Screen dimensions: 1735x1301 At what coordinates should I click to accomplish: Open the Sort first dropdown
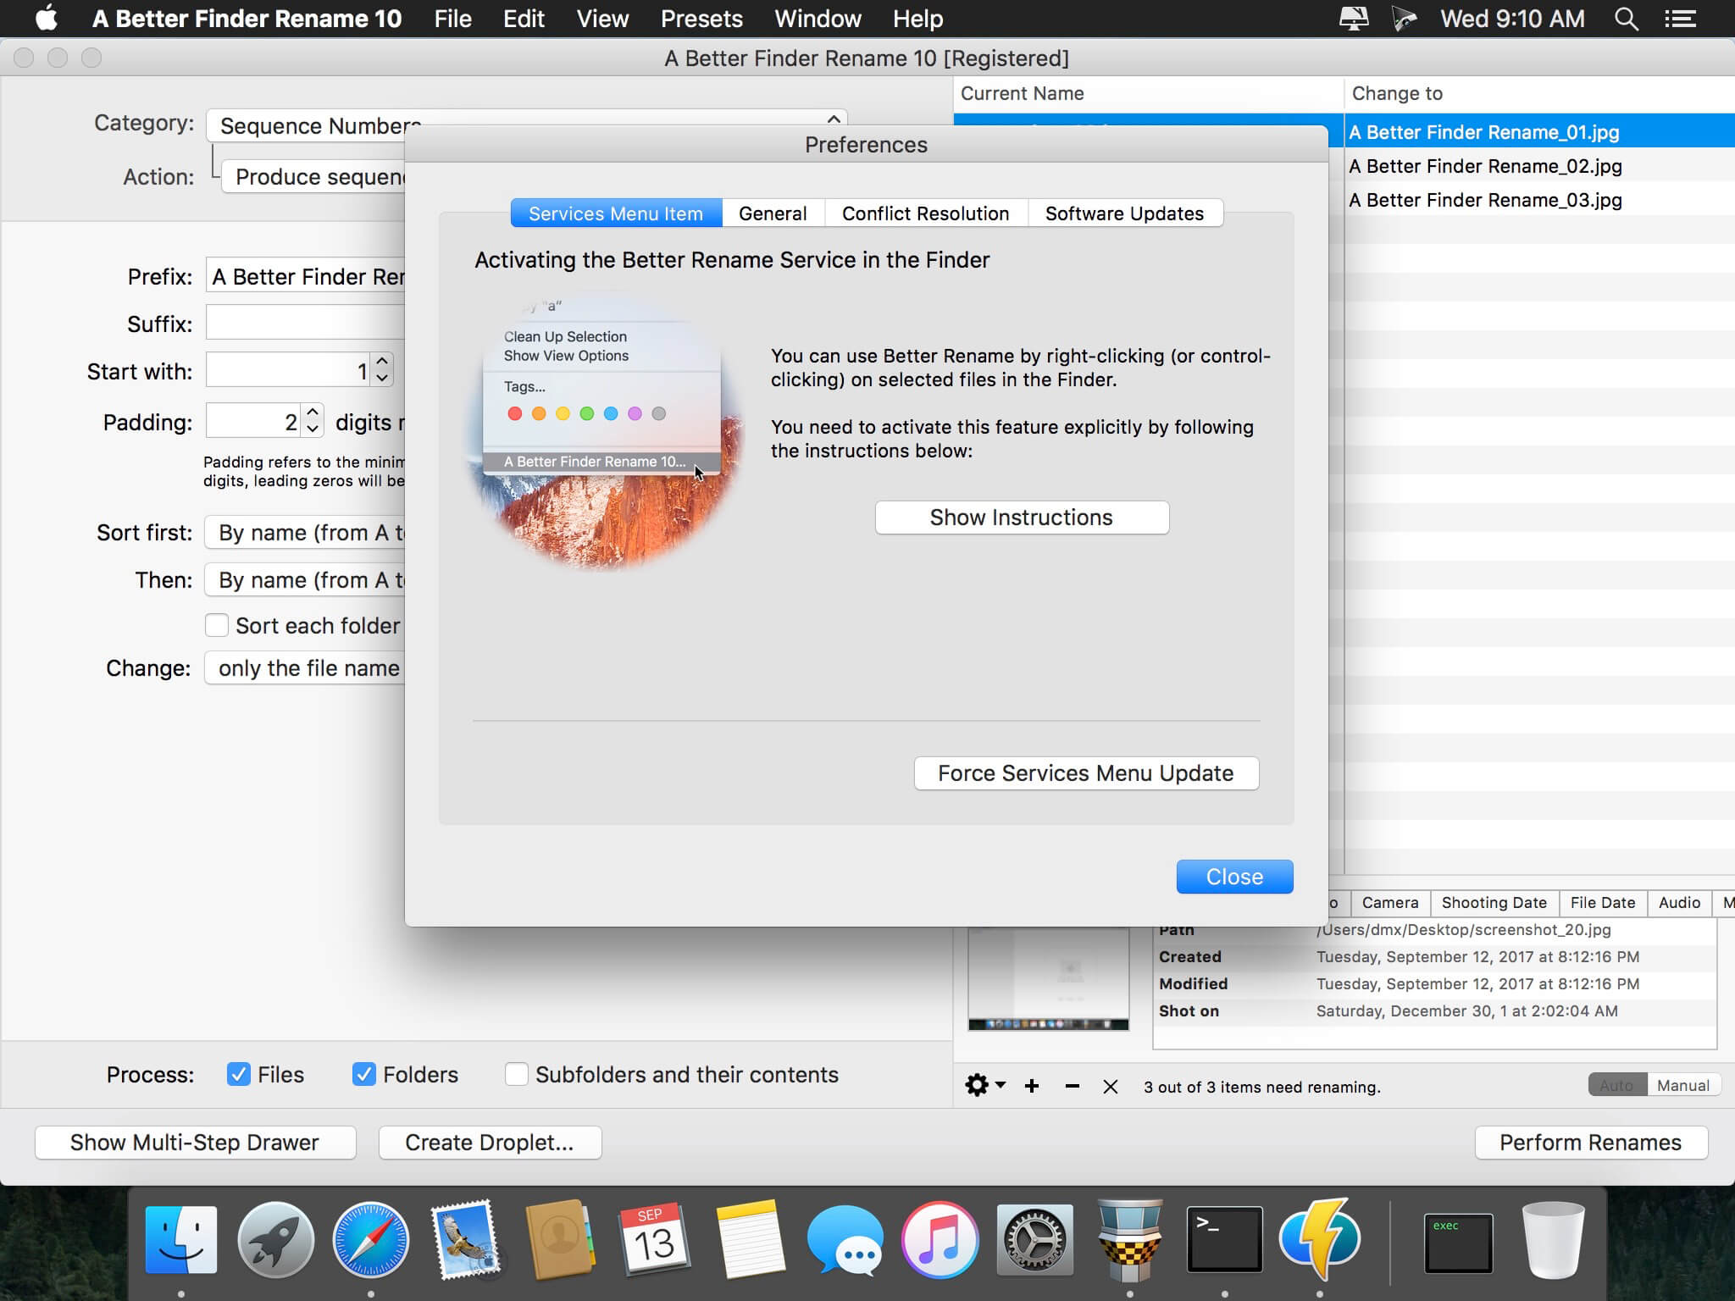305,533
